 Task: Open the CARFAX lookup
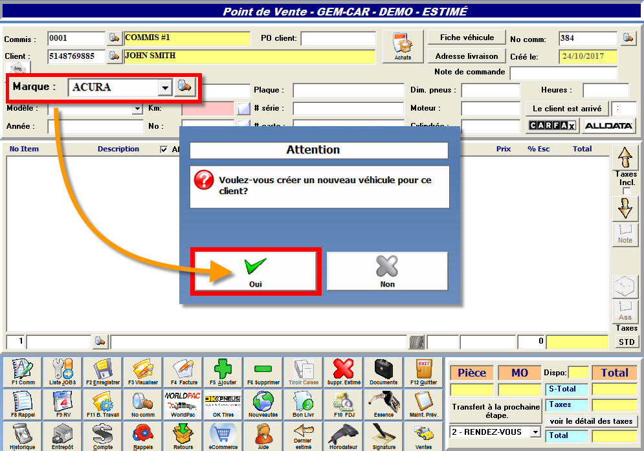click(552, 126)
